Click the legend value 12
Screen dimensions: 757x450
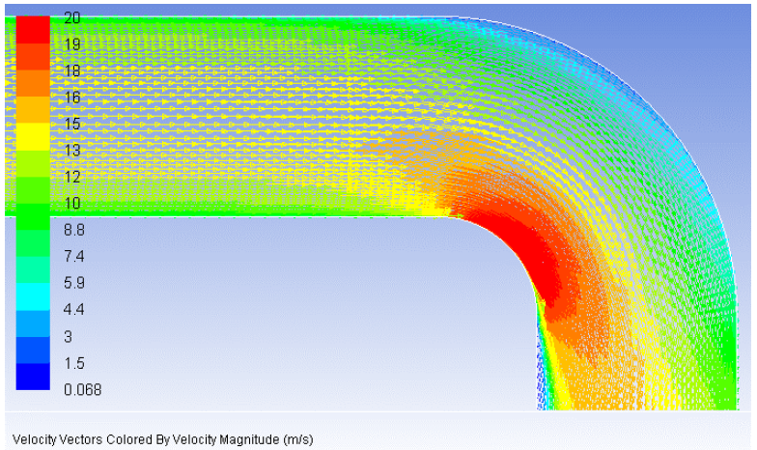[x=71, y=178]
